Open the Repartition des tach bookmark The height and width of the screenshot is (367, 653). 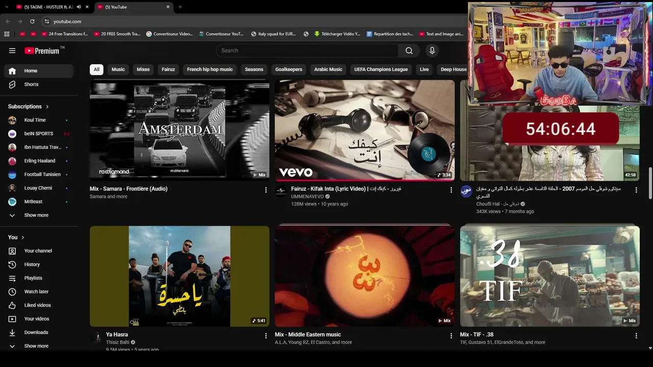[390, 34]
